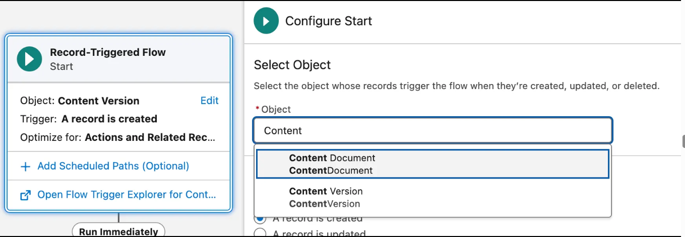This screenshot has height=237, width=685.
Task: Click the Configure Start play icon in panel header
Action: point(266,22)
